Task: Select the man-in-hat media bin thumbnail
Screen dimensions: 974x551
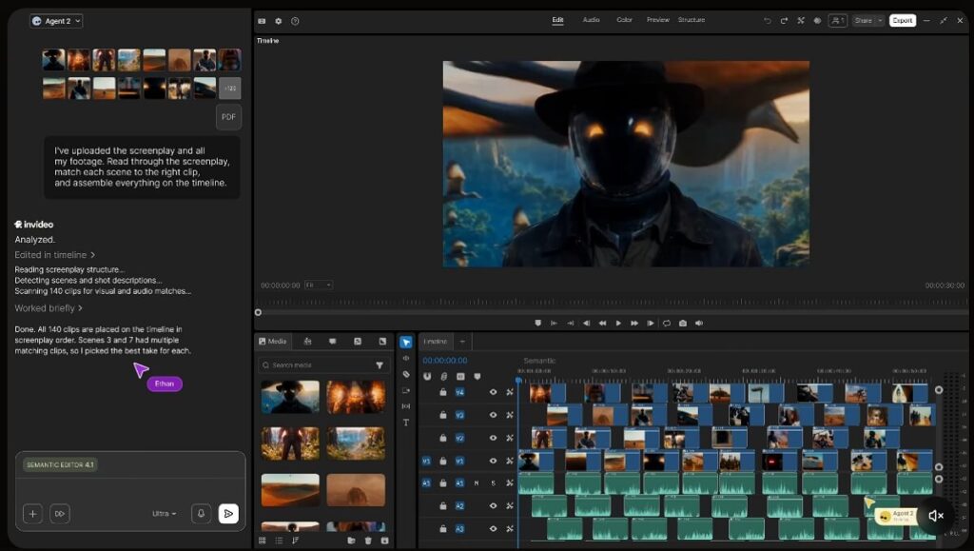Action: point(290,397)
